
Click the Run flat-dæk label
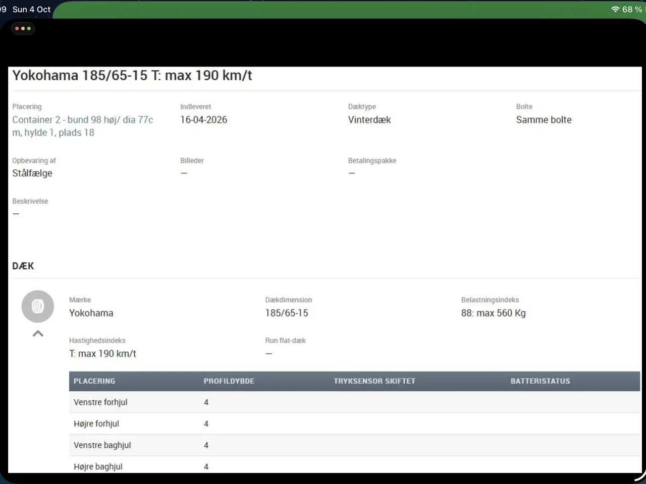coord(286,341)
